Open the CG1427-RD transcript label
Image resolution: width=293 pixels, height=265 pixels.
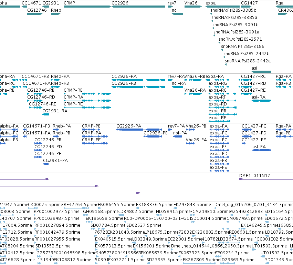coord(253,83)
